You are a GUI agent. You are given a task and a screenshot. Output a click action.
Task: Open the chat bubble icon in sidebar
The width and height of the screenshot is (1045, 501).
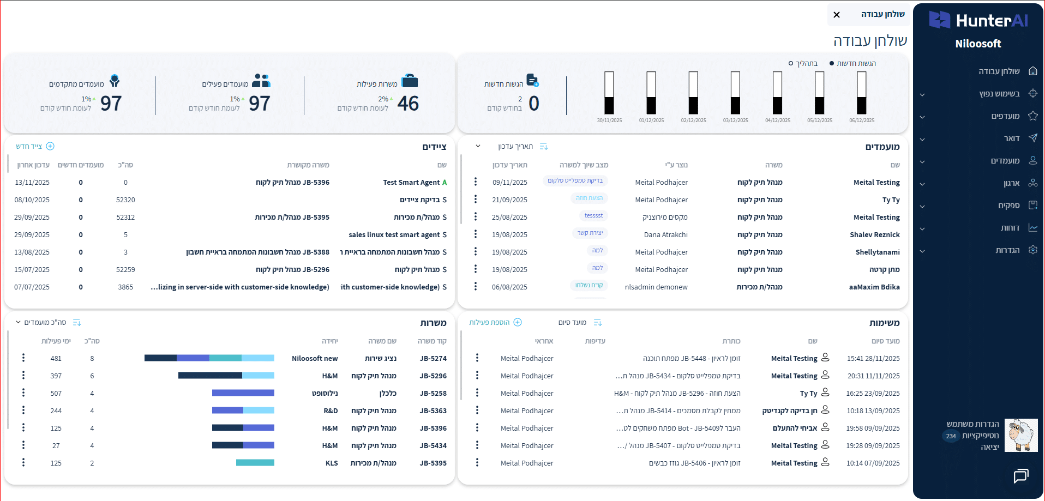tap(1020, 476)
